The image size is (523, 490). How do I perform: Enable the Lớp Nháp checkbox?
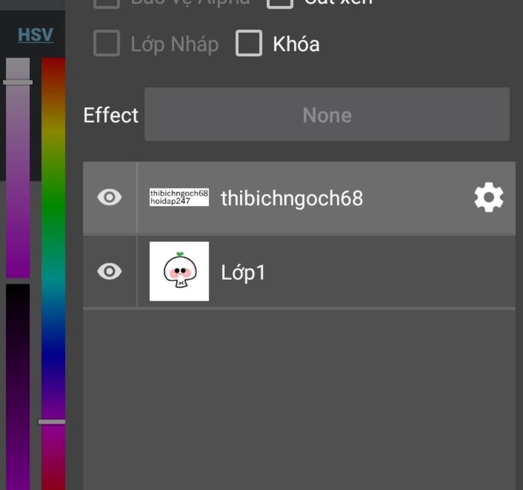107,43
